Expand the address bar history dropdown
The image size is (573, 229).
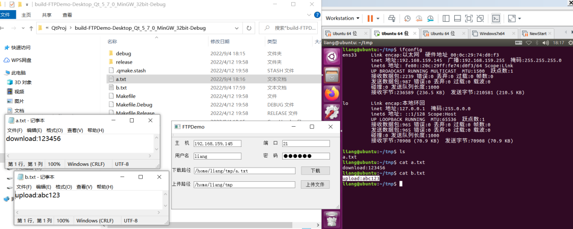pyautogui.click(x=238, y=28)
